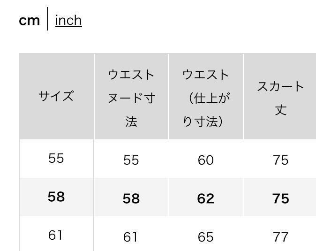
Task: Click header border between サイズ and ウエストヌード寸法
Action: coord(94,97)
